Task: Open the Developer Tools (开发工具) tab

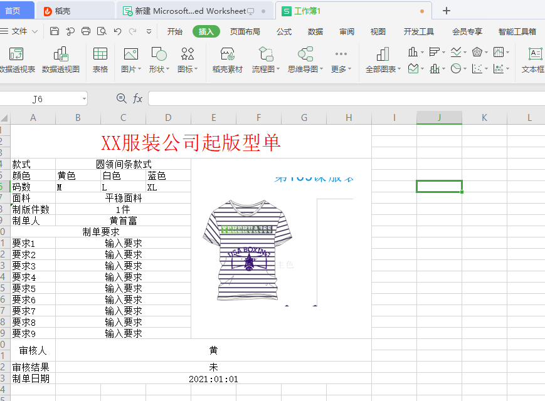Action: (x=418, y=31)
